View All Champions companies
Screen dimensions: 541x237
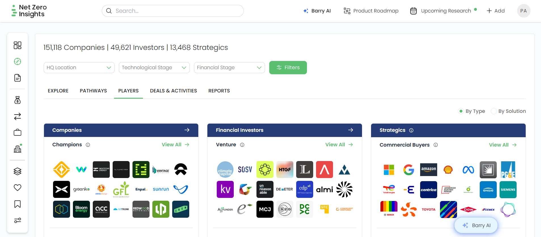coord(175,145)
